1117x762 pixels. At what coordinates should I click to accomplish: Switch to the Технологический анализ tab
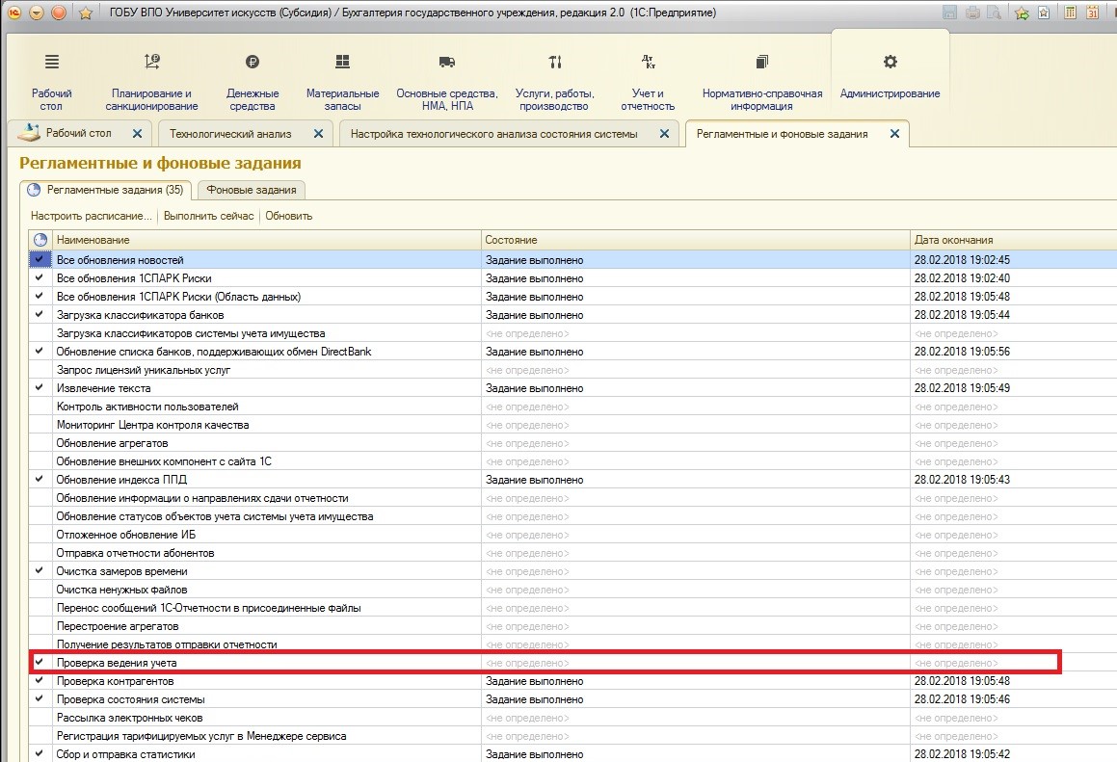coord(230,134)
